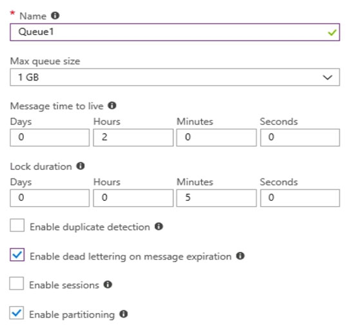Click the Lock duration Minutes field

pos(216,198)
